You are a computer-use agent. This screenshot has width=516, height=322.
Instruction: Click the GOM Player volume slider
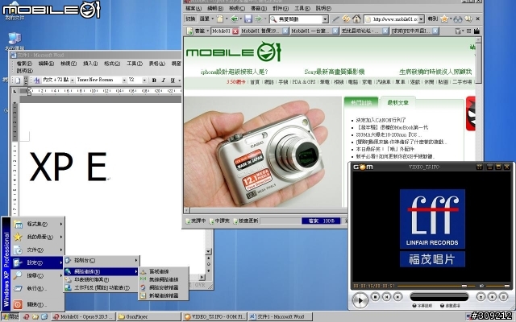(x=498, y=286)
